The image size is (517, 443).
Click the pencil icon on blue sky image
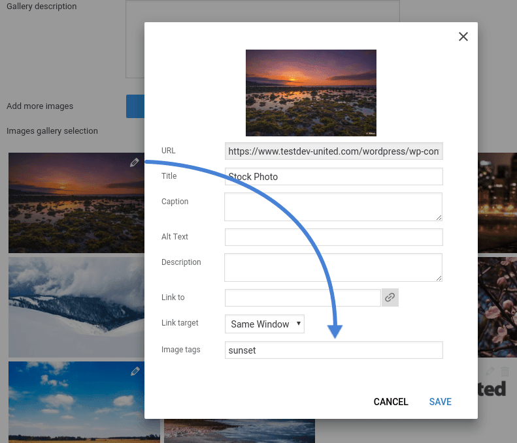(x=135, y=371)
